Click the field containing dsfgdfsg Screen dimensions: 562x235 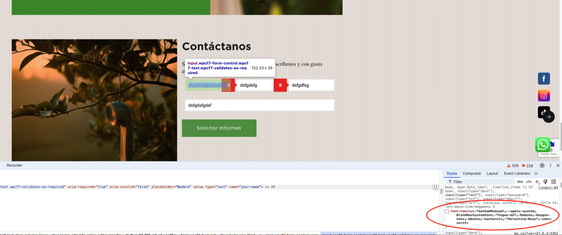click(311, 85)
